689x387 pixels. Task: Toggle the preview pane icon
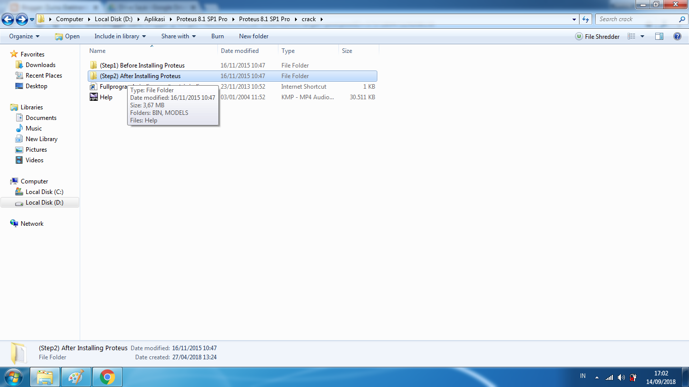point(659,36)
